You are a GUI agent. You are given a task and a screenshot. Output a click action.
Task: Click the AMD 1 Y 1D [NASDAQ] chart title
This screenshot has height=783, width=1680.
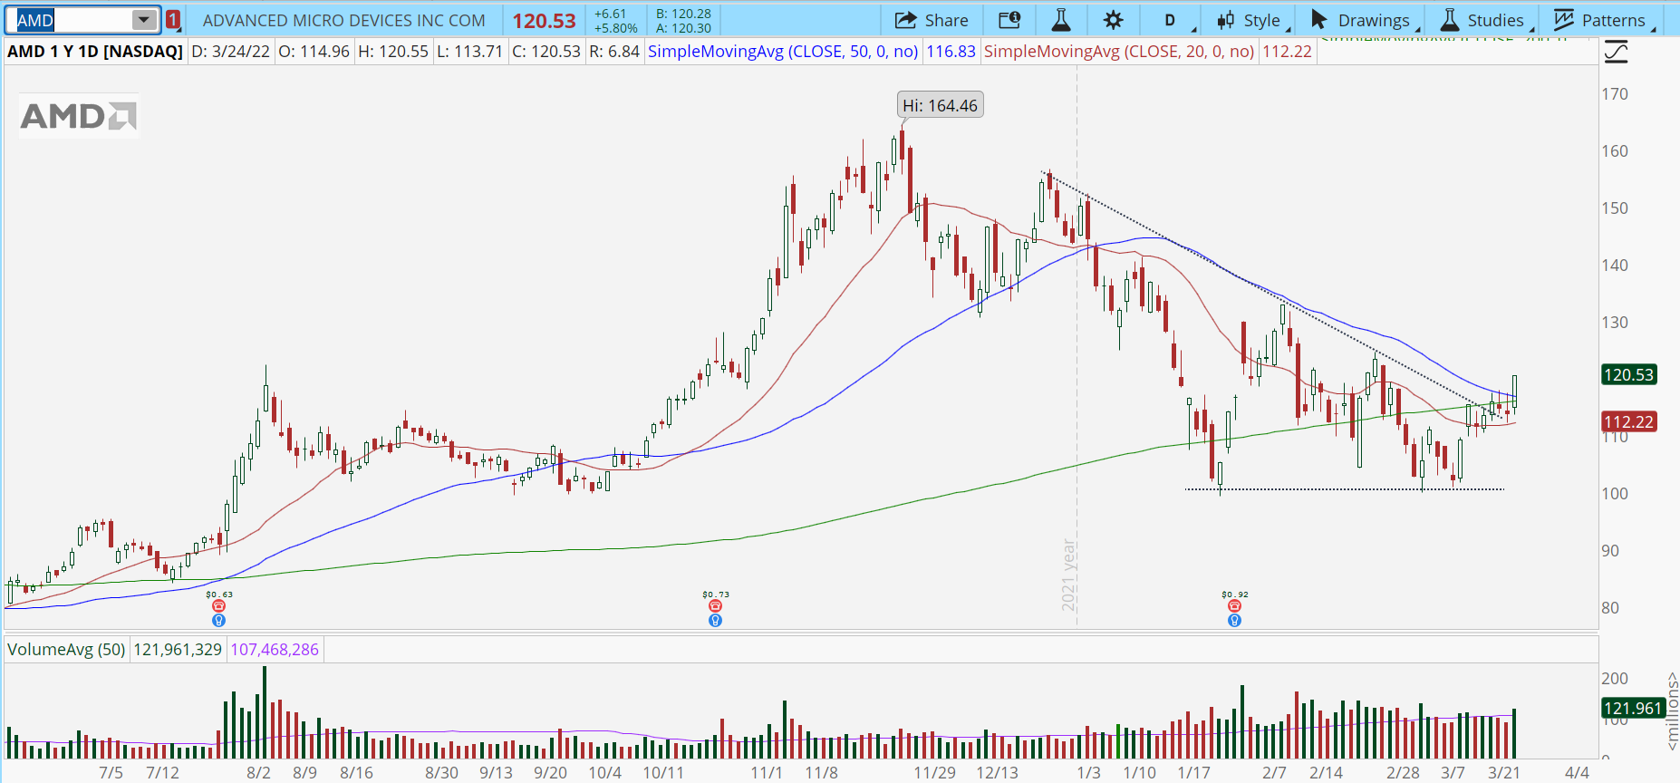(x=95, y=52)
